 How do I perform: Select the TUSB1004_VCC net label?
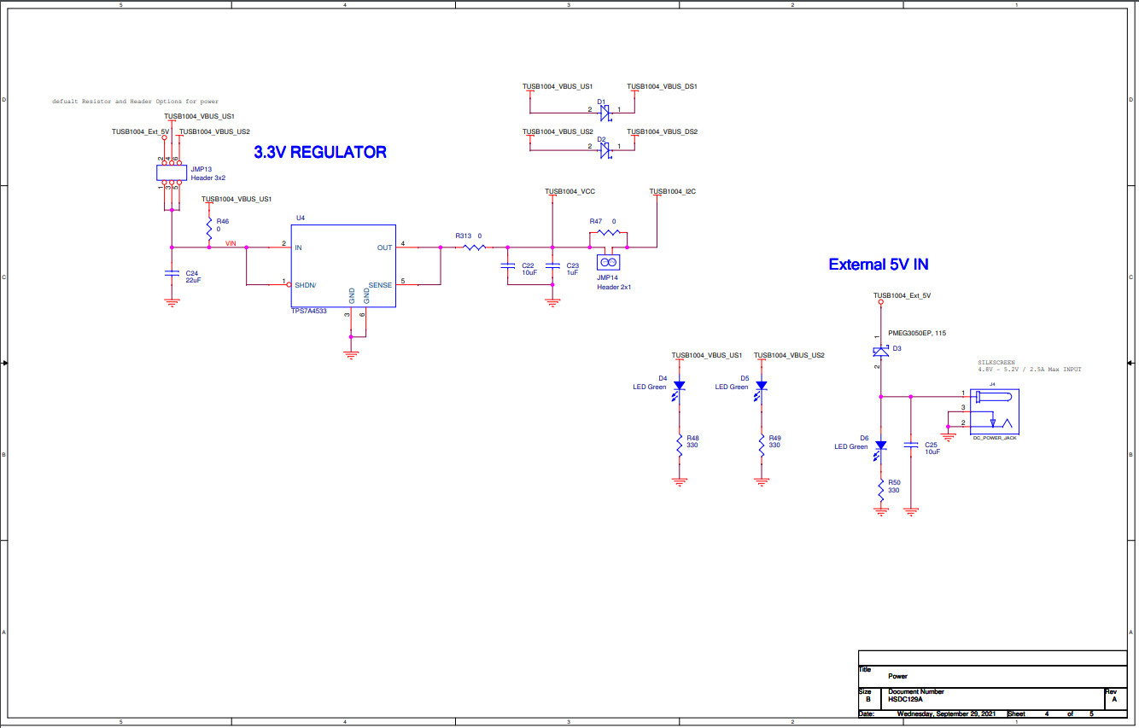[570, 191]
